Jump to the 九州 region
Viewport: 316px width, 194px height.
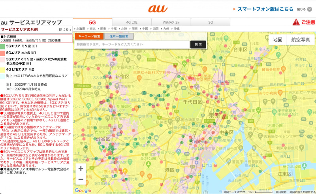(165, 28)
